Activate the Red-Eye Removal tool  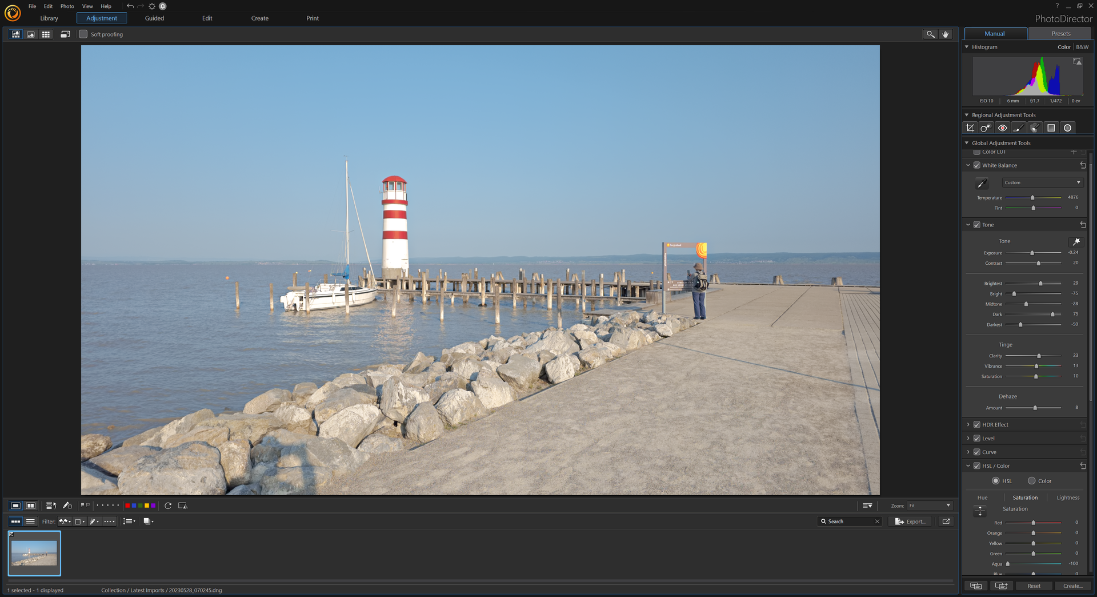(1002, 128)
